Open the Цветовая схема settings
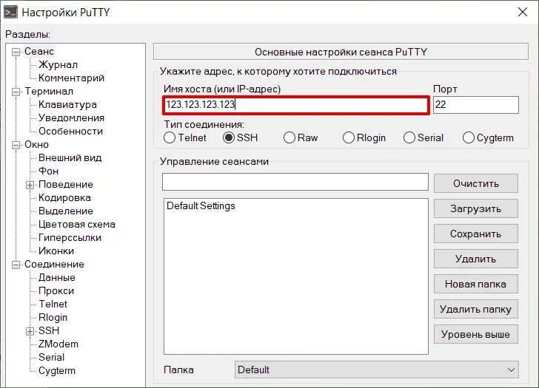 pyautogui.click(x=77, y=225)
